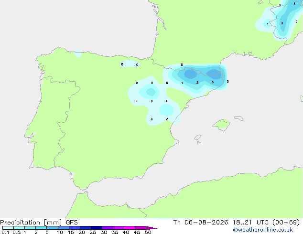The height and width of the screenshot is (234, 303).
Task: Pick the legend swatch between 40 and 45
Action: (130, 228)
